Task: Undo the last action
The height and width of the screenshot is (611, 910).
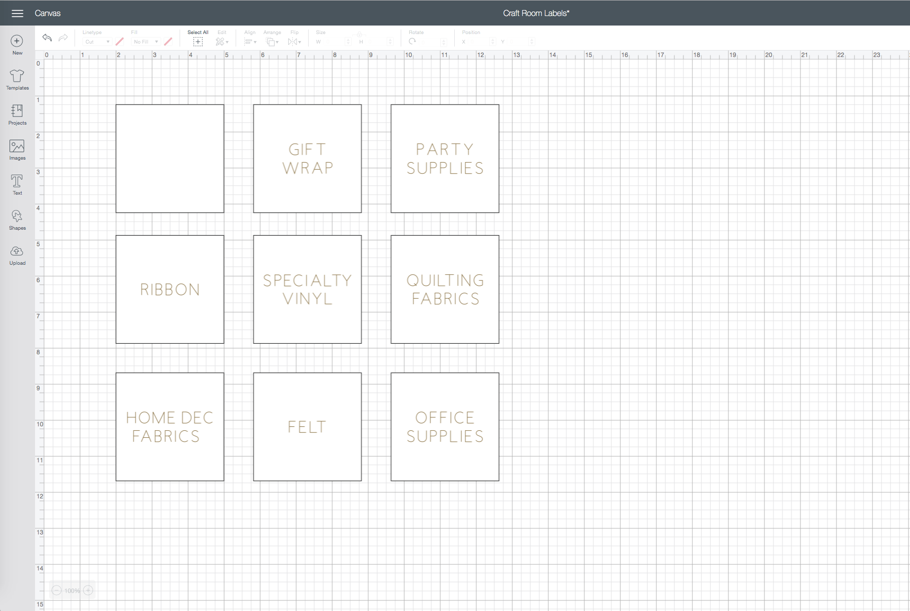Action: coord(47,38)
